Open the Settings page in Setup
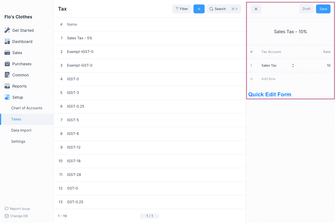This screenshot has height=223, width=335. 18,141
